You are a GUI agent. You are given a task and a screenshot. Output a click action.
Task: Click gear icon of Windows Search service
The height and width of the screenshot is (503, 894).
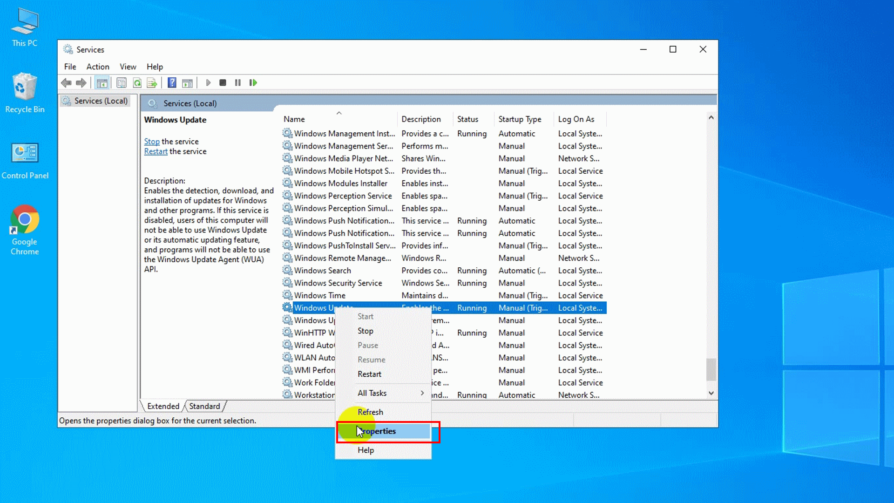(x=287, y=270)
